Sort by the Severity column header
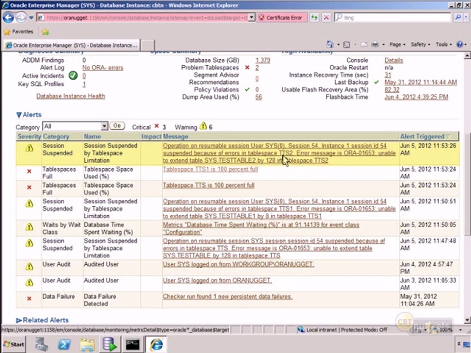This screenshot has height=353, width=471. tap(29, 137)
